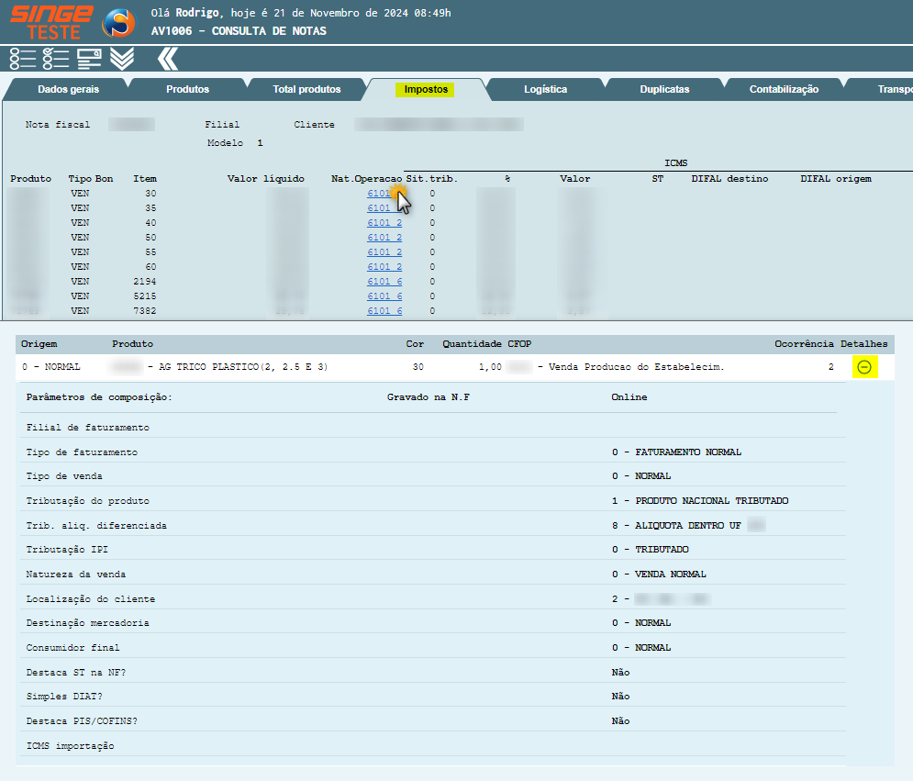Click the SINGE TESTE logo

click(x=51, y=22)
